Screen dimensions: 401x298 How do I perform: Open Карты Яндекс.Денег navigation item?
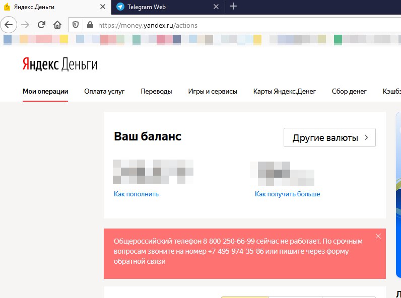[285, 92]
